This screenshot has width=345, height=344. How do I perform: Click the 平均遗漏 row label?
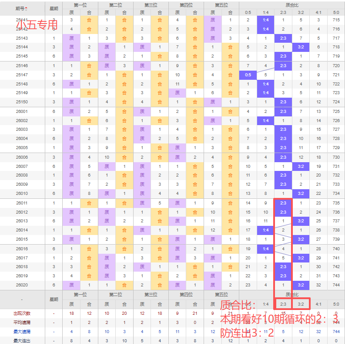click(x=22, y=323)
